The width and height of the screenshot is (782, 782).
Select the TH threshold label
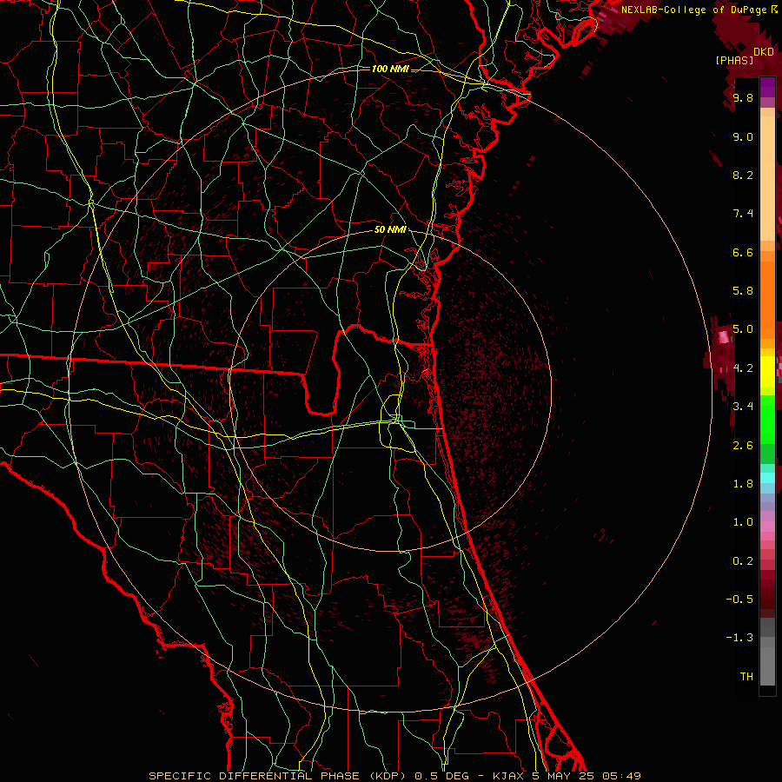(x=746, y=676)
